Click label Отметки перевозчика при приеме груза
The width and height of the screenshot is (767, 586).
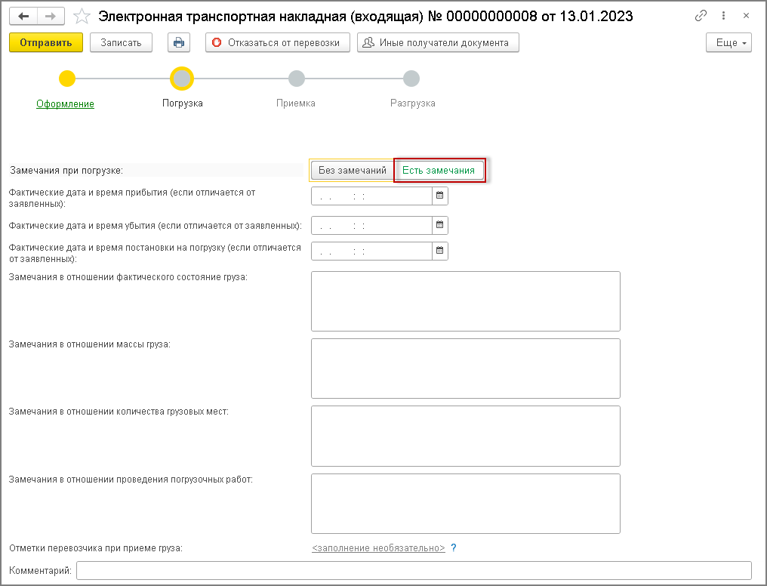[x=95, y=547]
